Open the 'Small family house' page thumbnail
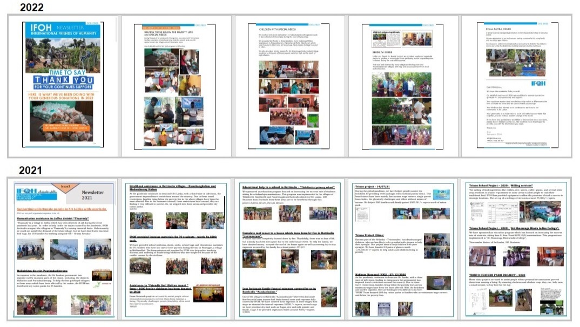Screen dimensions: 580x327 tap(517, 85)
